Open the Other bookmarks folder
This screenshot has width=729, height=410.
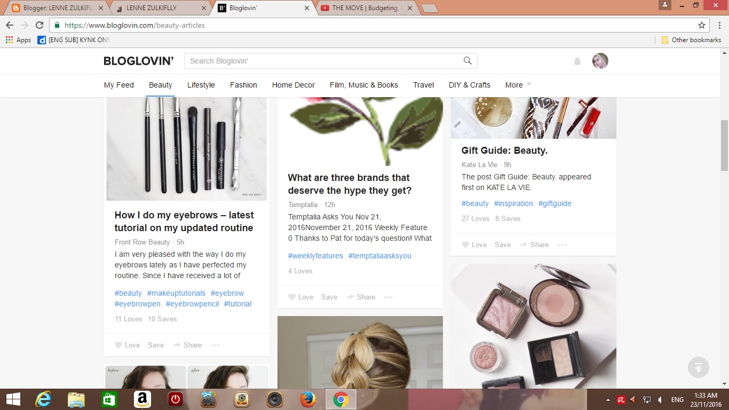tap(691, 40)
